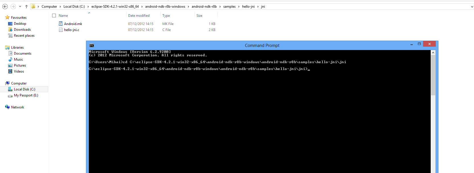The image size is (474, 173).
Task: Go to android-ndk-r8b-windows breadcrumb
Action: click(x=165, y=6)
